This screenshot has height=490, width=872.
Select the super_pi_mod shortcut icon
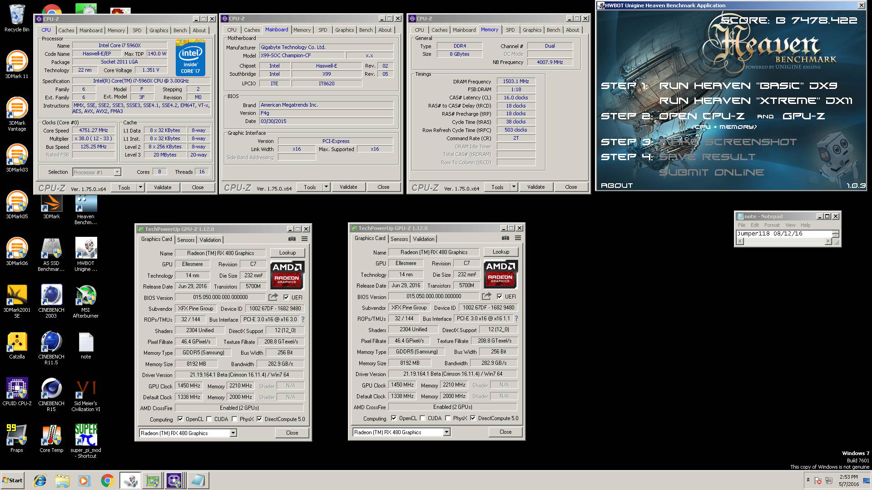[86, 441]
